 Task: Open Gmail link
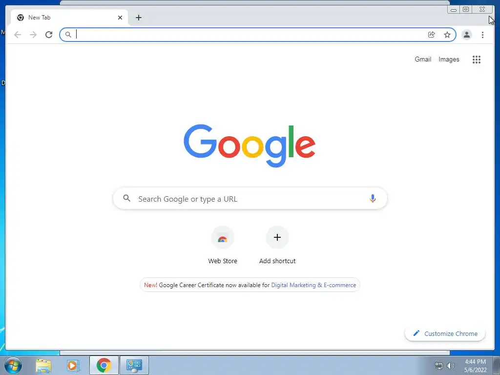pos(423,59)
